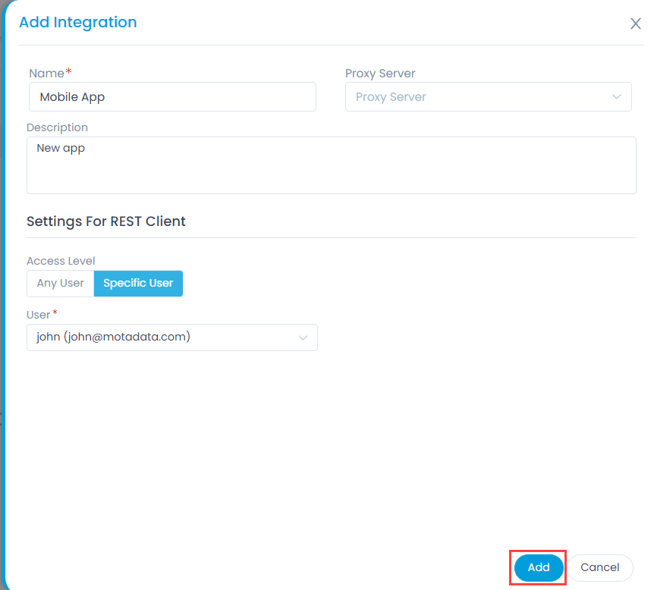Click the Description box containing New app
The height and width of the screenshot is (590, 654).
(332, 165)
